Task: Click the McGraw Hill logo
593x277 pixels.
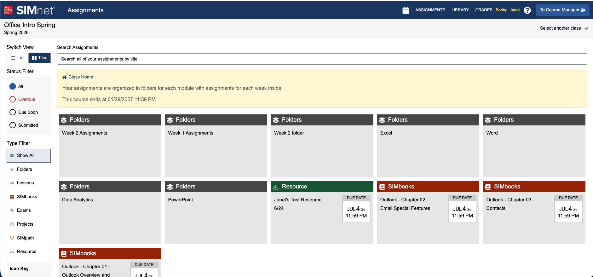Action: pyautogui.click(x=8, y=10)
